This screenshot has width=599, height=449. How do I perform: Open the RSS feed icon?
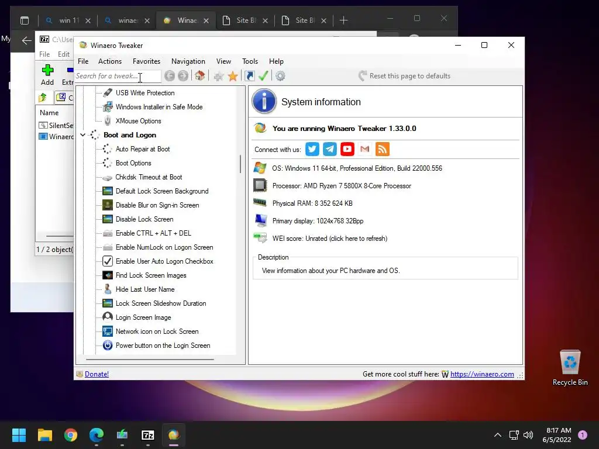coord(383,149)
